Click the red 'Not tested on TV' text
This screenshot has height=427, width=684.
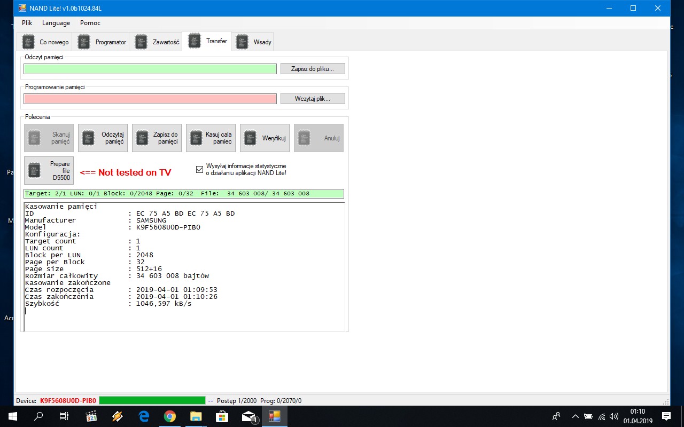pyautogui.click(x=126, y=172)
